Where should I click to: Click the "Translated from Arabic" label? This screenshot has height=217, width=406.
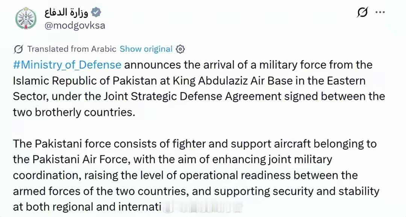(72, 49)
